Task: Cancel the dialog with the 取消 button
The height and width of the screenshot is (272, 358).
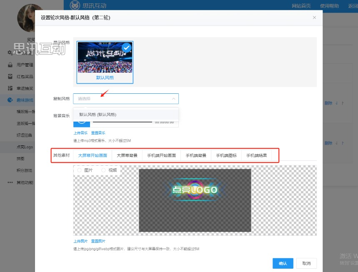Action: [x=306, y=263]
